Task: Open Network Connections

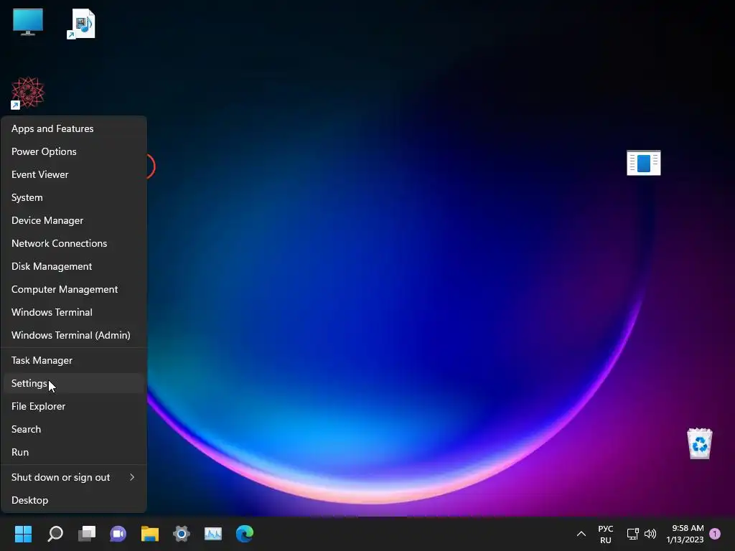Action: (74, 243)
